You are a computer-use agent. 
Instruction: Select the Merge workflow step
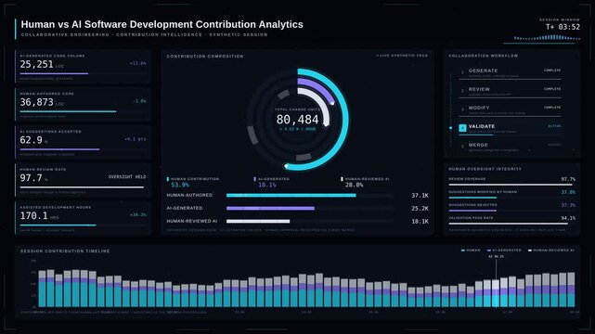pos(510,148)
